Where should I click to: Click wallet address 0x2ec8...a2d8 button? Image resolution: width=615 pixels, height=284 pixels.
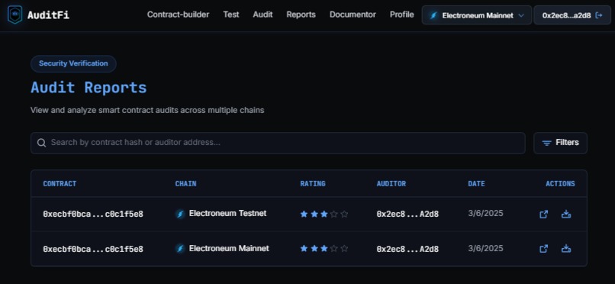(572, 15)
